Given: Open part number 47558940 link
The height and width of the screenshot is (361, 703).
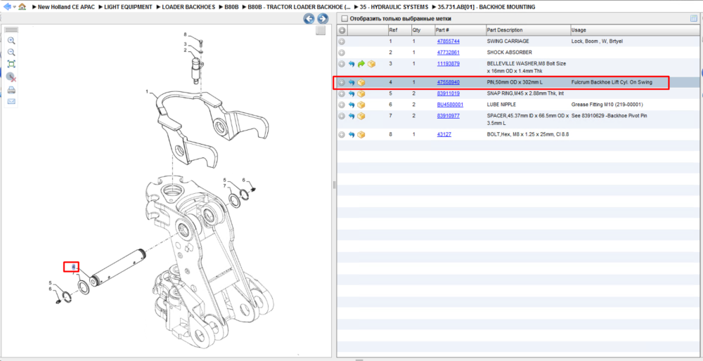Looking at the screenshot, I should coord(449,82).
